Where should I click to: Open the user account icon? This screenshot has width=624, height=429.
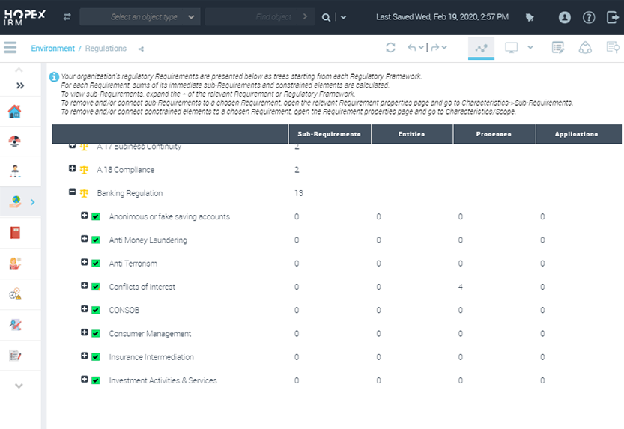564,17
